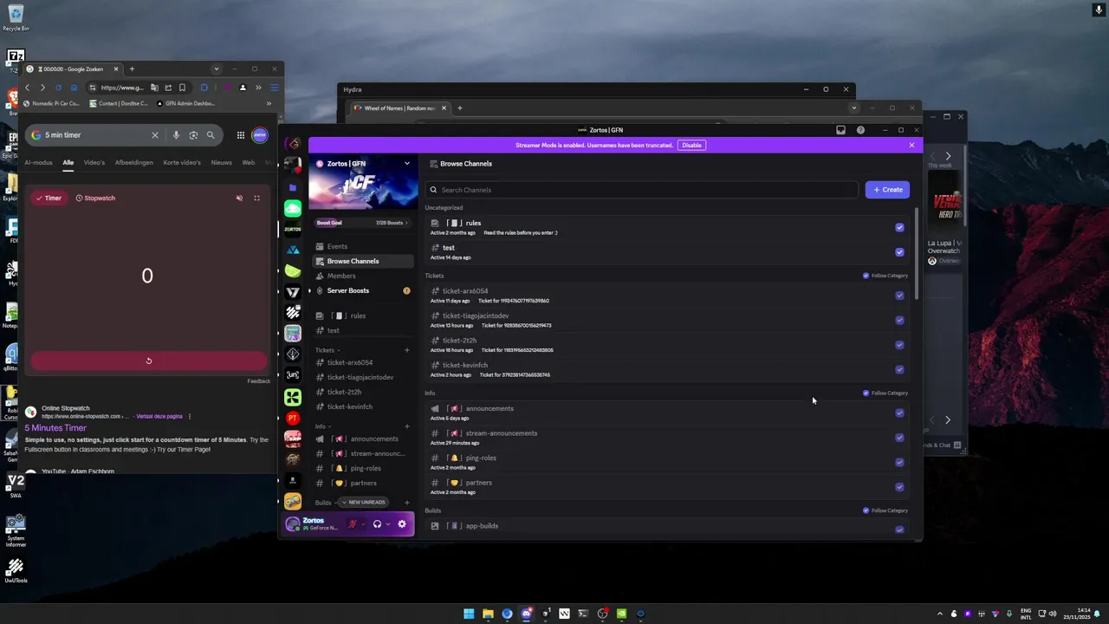Open Discord help icon in title bar
The height and width of the screenshot is (624, 1109).
[860, 130]
